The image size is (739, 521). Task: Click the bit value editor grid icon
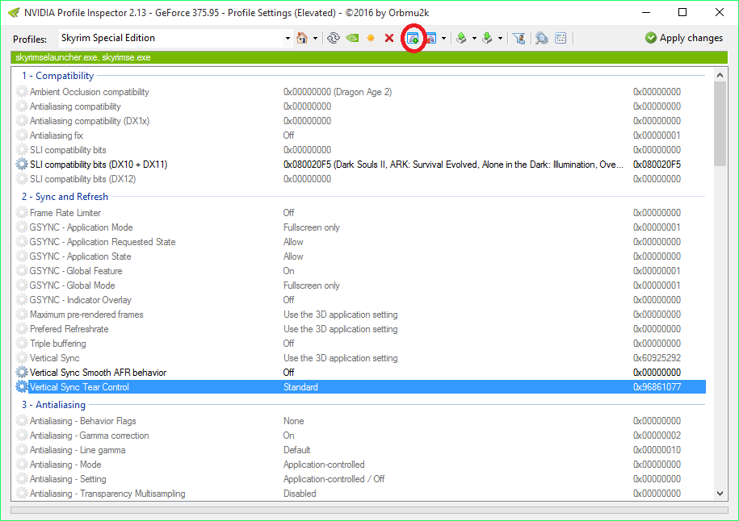click(x=561, y=38)
